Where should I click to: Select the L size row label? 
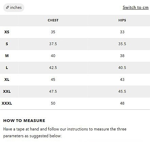coord(7,68)
